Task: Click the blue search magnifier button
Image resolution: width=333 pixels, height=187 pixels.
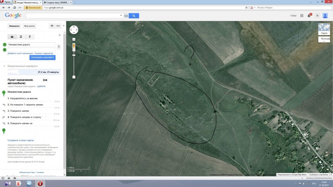Action: click(134, 16)
